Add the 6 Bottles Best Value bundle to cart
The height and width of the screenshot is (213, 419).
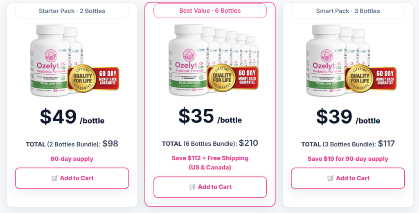pyautogui.click(x=210, y=187)
